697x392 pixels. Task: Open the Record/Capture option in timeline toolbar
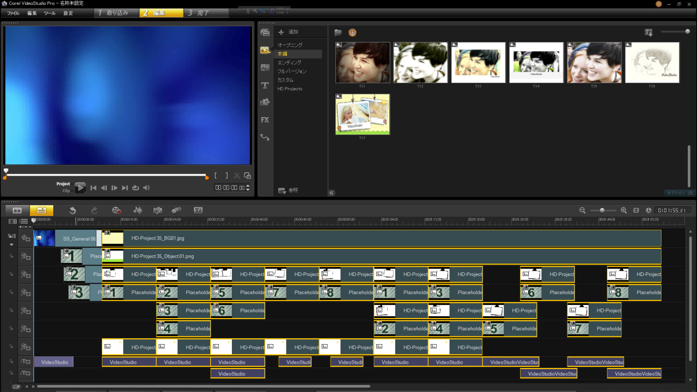[x=116, y=210]
